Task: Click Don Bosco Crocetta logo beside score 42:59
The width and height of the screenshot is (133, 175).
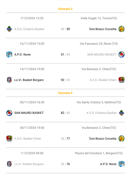Action: [x=122, y=29]
